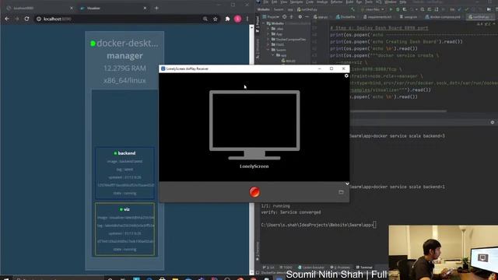Open the app.py editor tab in PyCharm
This screenshot has width=498, height=280.
[321, 17]
